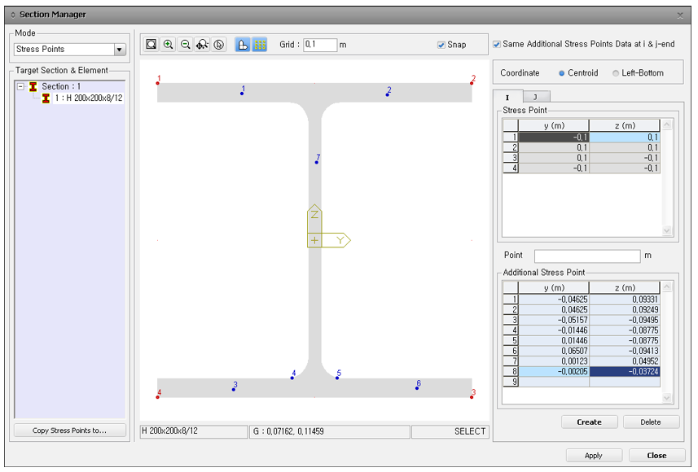The image size is (698, 472).
Task: Click the Grid spacing input field
Action: click(x=320, y=45)
